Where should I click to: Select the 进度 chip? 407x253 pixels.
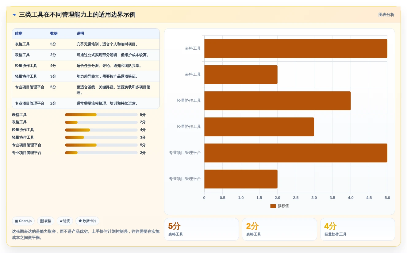click(65, 221)
